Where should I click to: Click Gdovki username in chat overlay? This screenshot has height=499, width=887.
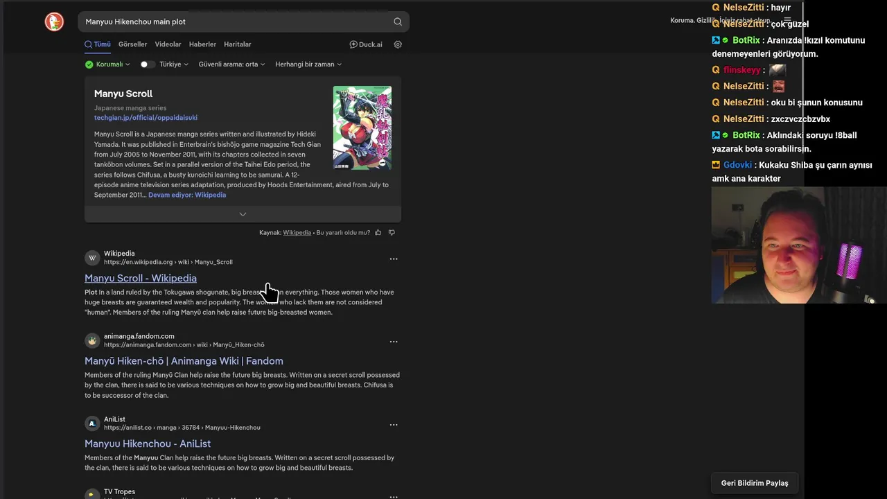click(737, 165)
